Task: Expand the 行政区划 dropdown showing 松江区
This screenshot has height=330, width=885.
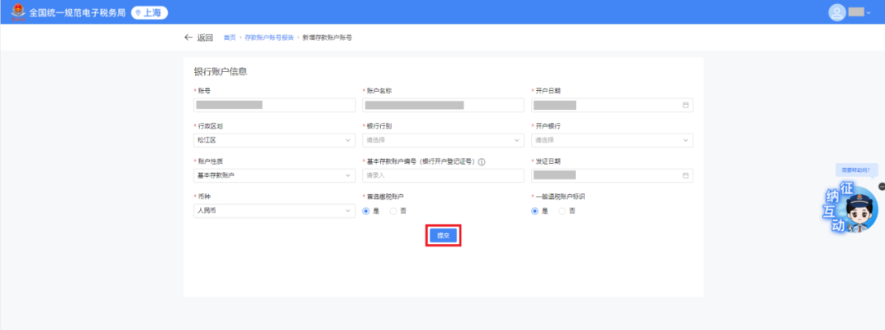Action: point(274,140)
